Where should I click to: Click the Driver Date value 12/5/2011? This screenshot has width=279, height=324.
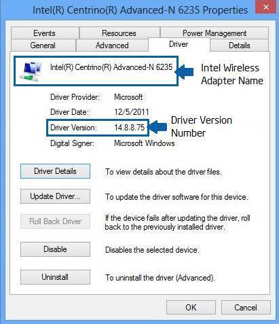click(x=132, y=112)
